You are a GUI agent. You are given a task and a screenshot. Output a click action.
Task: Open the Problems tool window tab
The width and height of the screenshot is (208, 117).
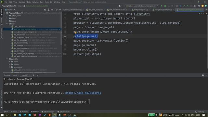[24, 112]
